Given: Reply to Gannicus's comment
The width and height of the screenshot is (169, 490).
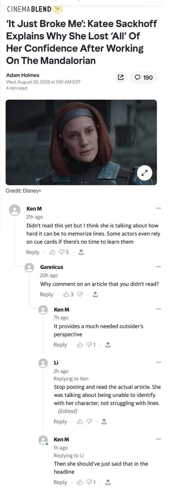Looking at the screenshot, I should click(x=47, y=294).
